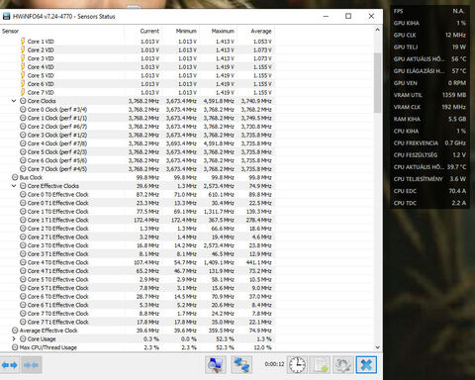Screen dimensions: 475x380
Task: Select Core 5 T1 Effective Clock row
Action: click(x=138, y=288)
